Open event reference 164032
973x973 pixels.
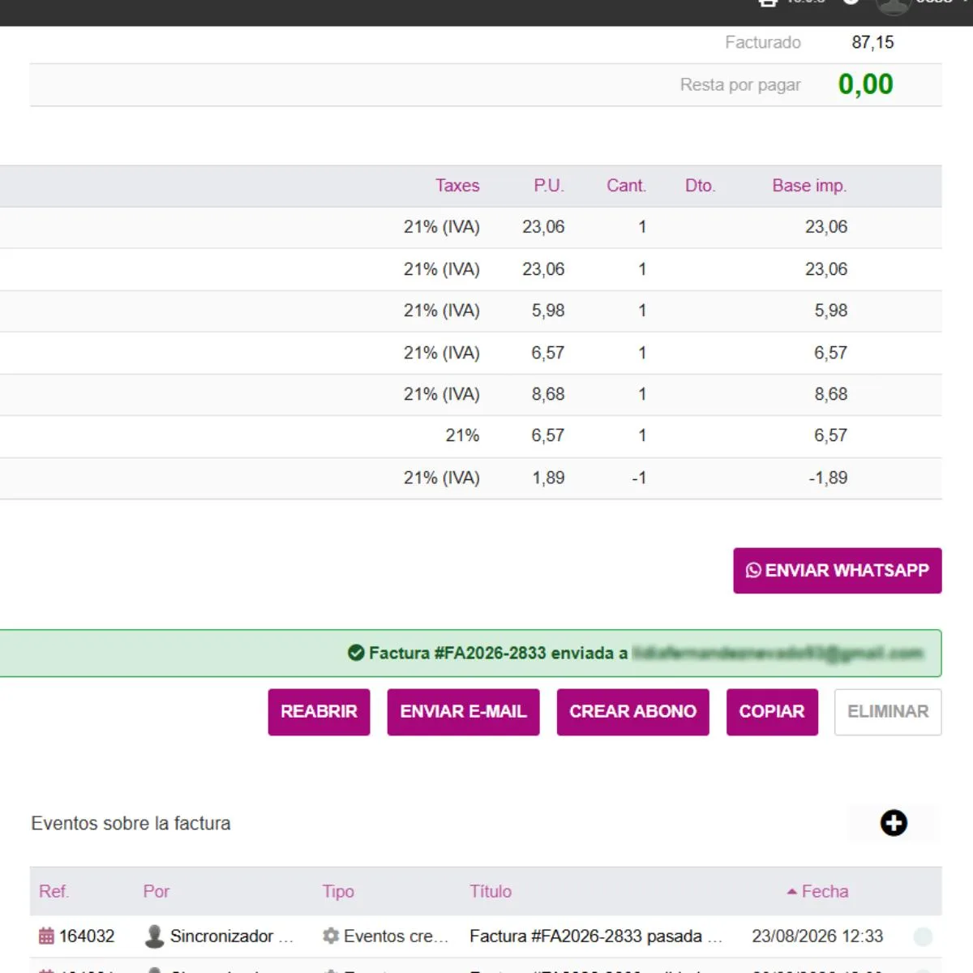[87, 936]
